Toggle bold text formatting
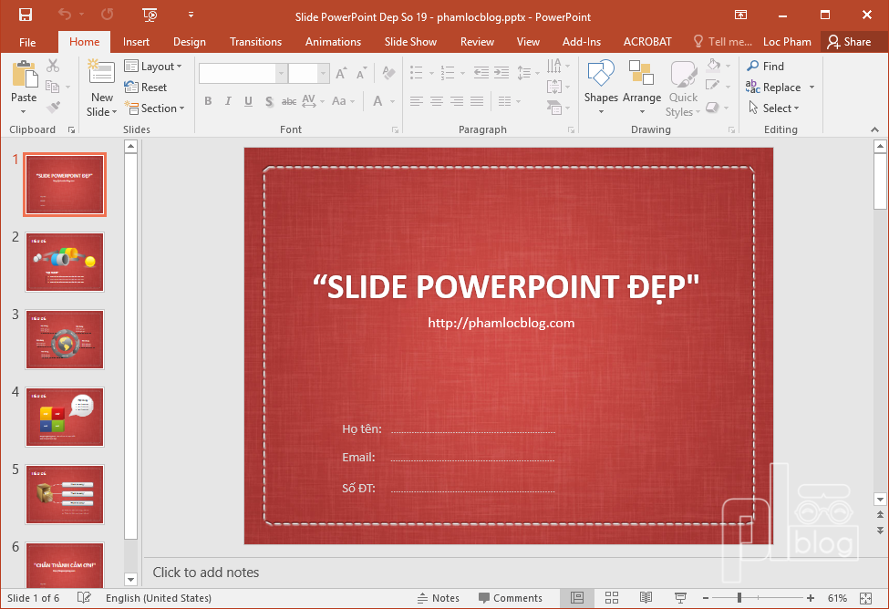The height and width of the screenshot is (609, 889). [208, 101]
